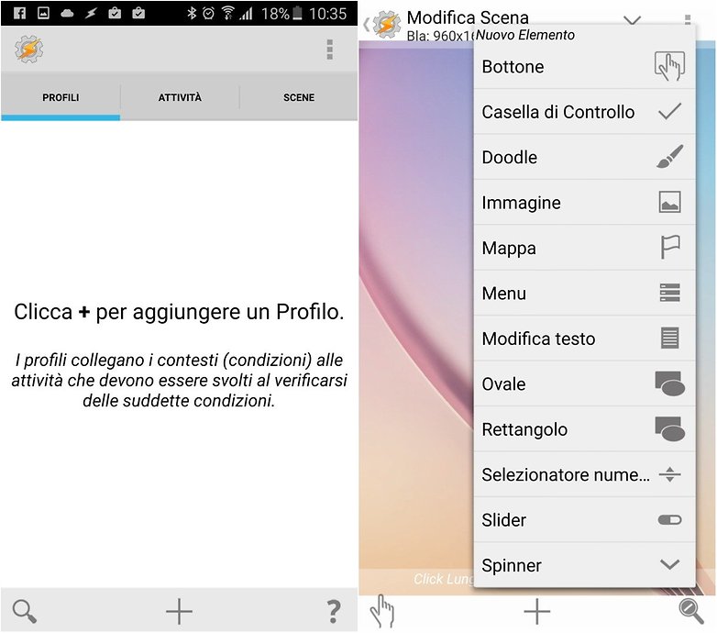Tap the paintbrush icon beside Doodle

pos(670,157)
